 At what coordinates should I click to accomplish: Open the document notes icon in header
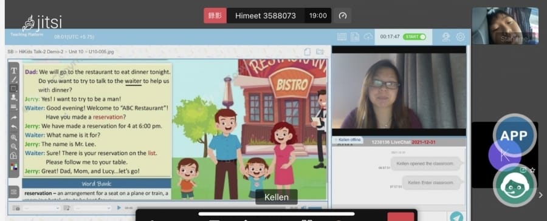point(355,37)
